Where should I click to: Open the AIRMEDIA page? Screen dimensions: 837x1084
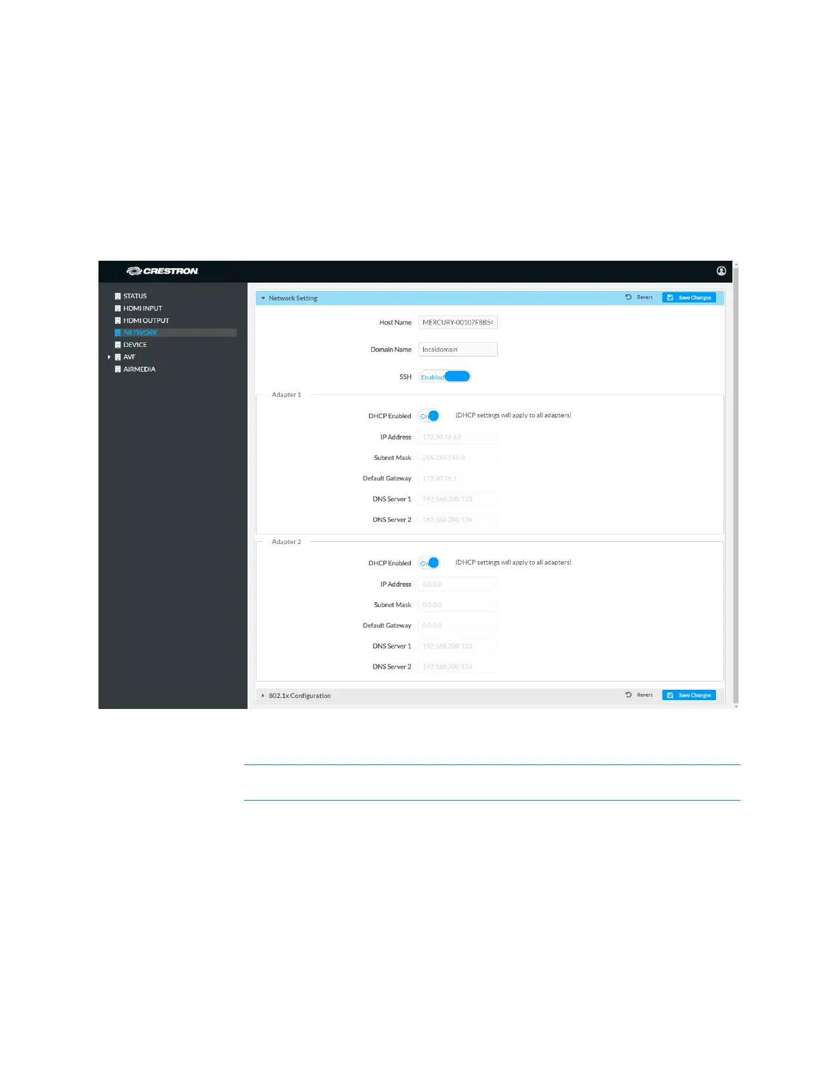tap(139, 370)
